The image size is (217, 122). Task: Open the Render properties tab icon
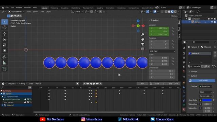click(x=184, y=53)
